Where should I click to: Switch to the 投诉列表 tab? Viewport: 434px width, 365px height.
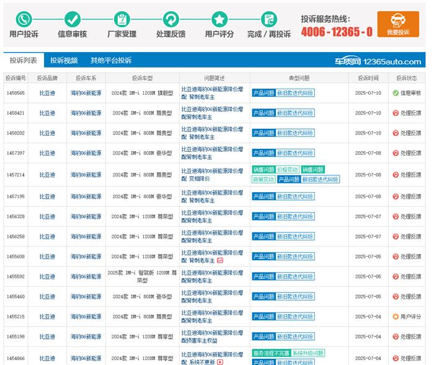tap(24, 60)
